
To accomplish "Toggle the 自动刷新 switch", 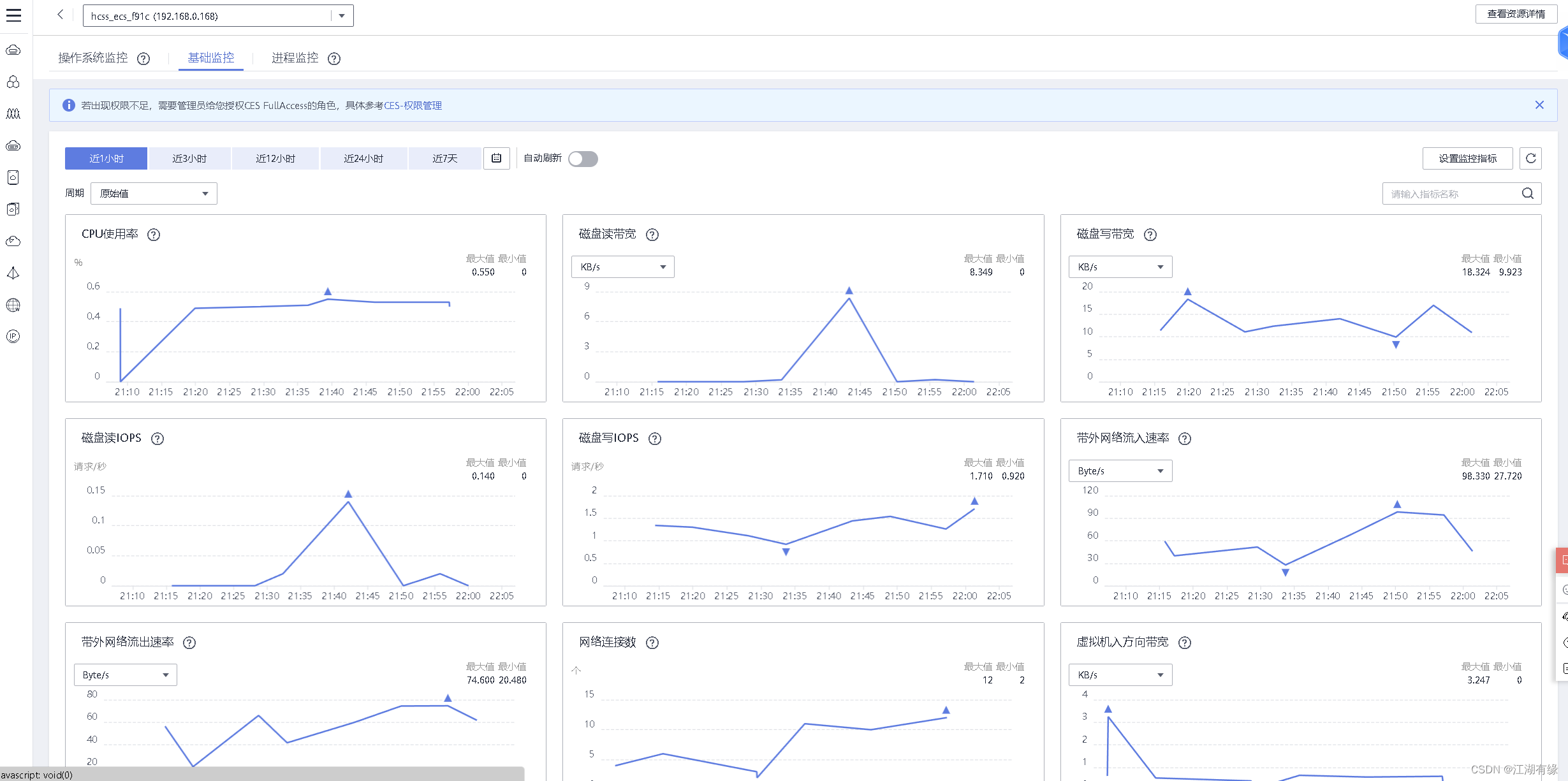I will click(x=583, y=158).
